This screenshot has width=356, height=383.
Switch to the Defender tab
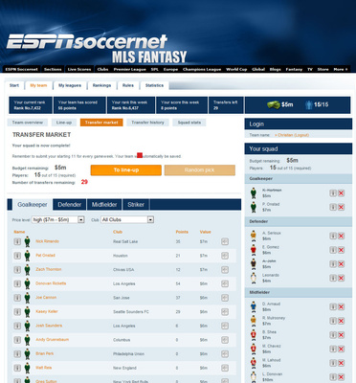click(70, 205)
